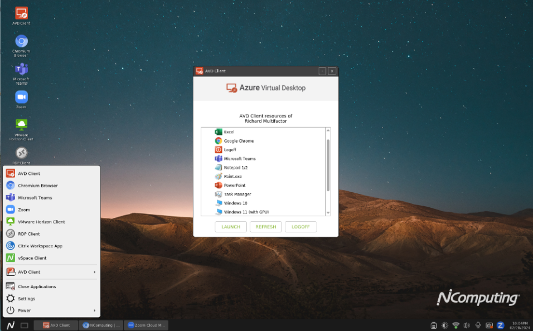The image size is (533, 331).
Task: Choose RDP Client in start menu
Action: [52, 234]
